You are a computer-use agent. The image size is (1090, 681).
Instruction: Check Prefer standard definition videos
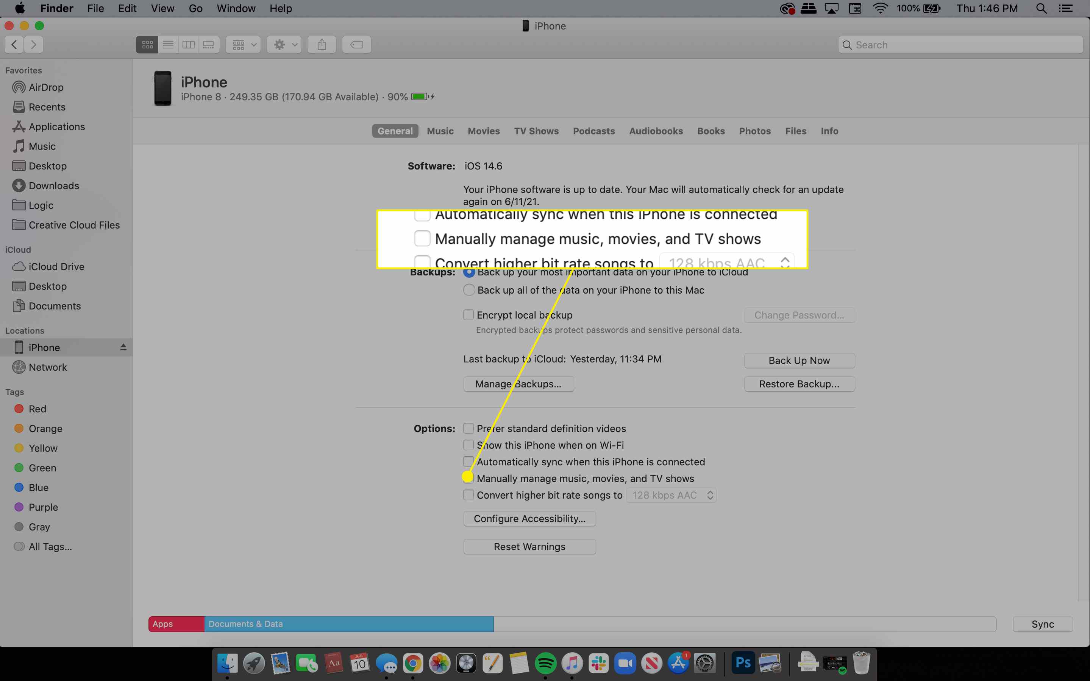[x=468, y=428]
